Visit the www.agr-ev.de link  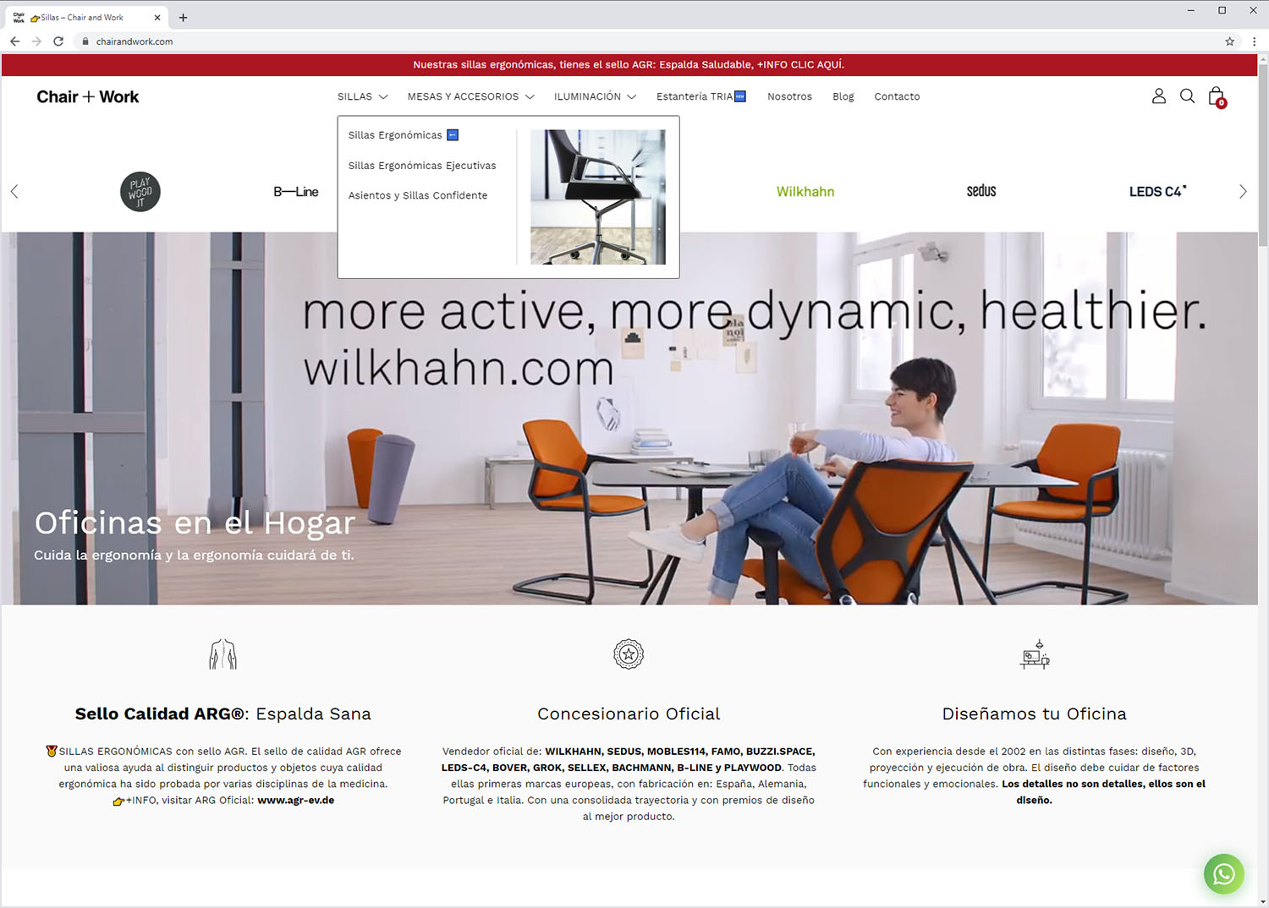pyautogui.click(x=295, y=800)
